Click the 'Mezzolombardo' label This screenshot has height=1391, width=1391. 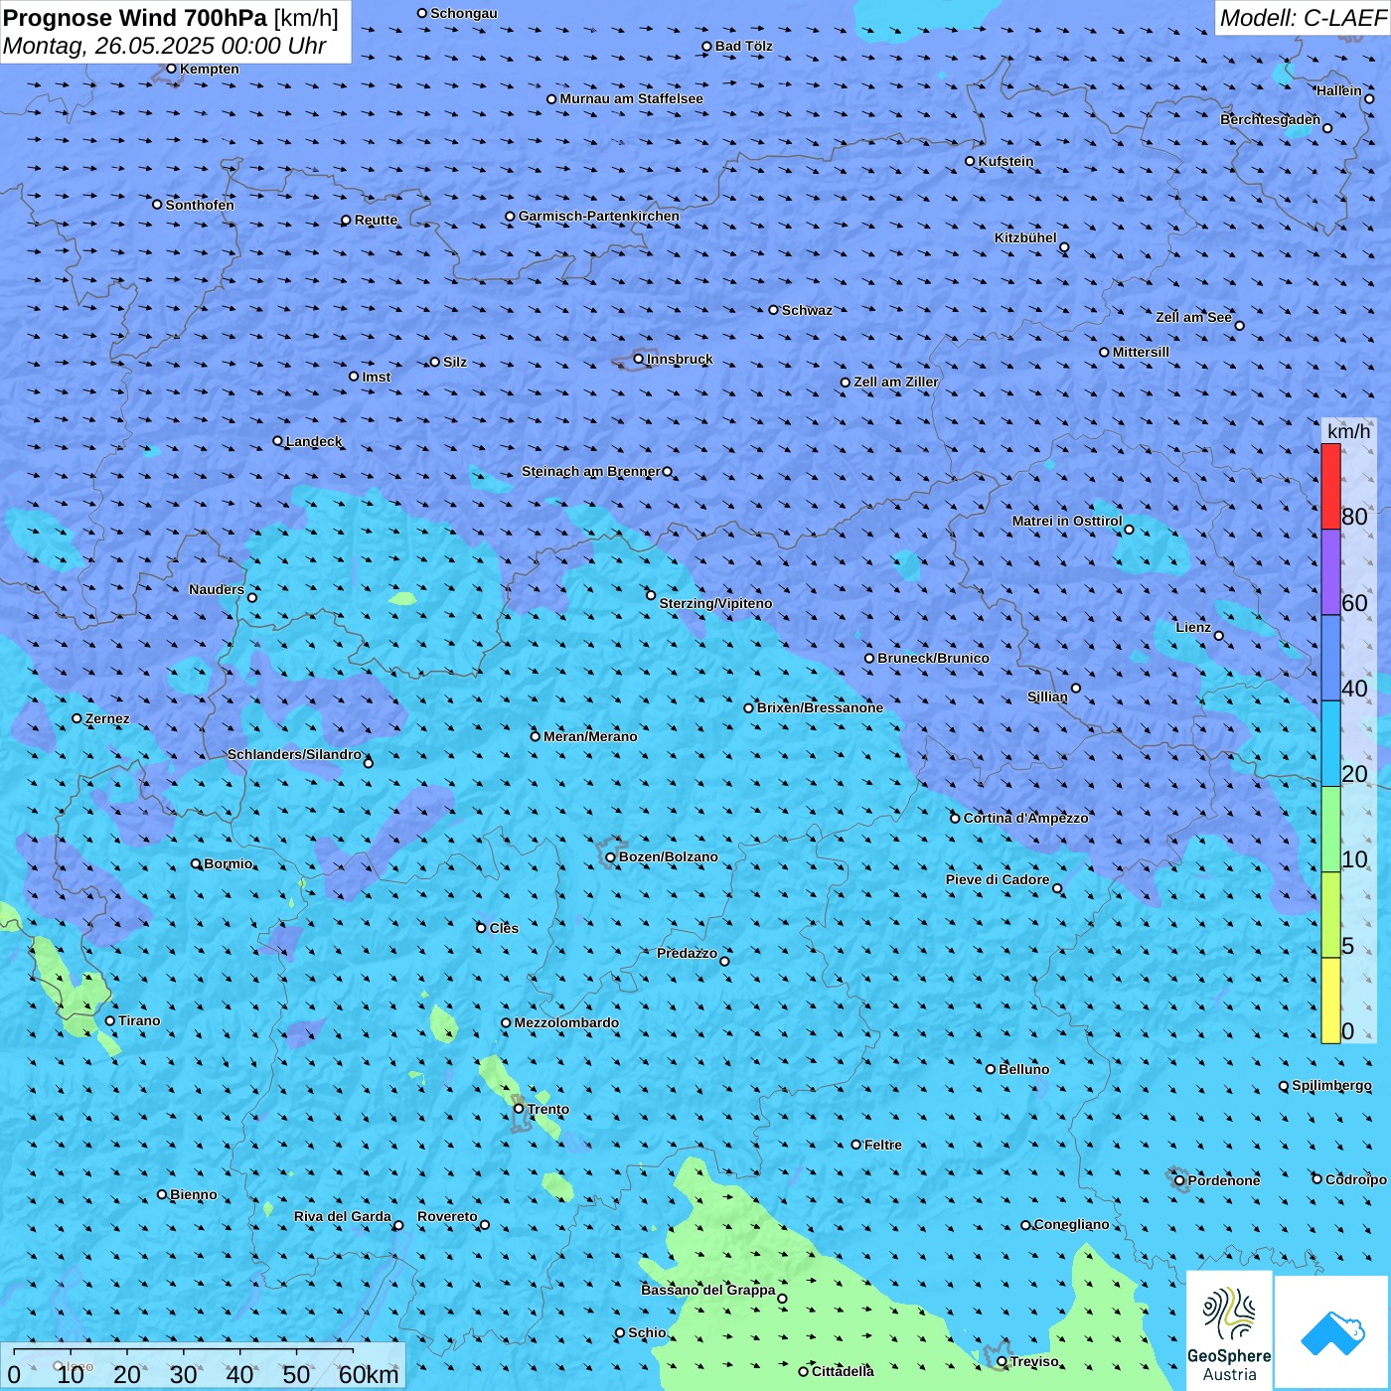click(x=566, y=1022)
